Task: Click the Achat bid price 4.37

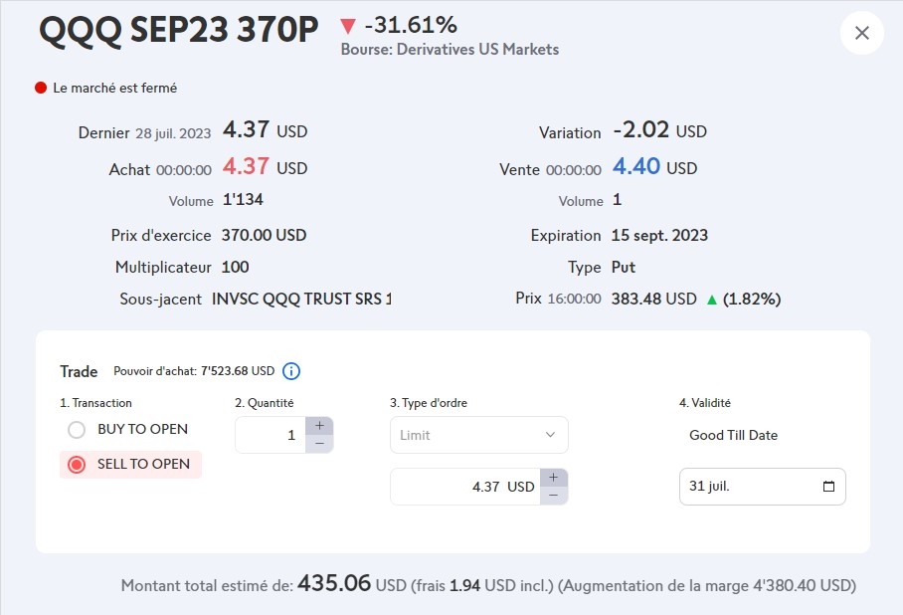Action: (246, 168)
